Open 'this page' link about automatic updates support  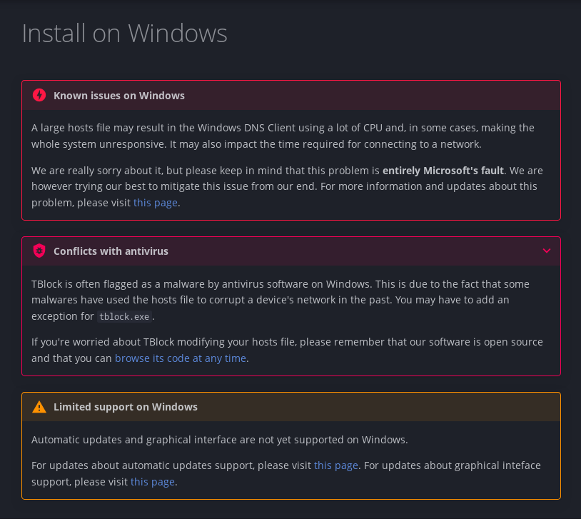[335, 465]
